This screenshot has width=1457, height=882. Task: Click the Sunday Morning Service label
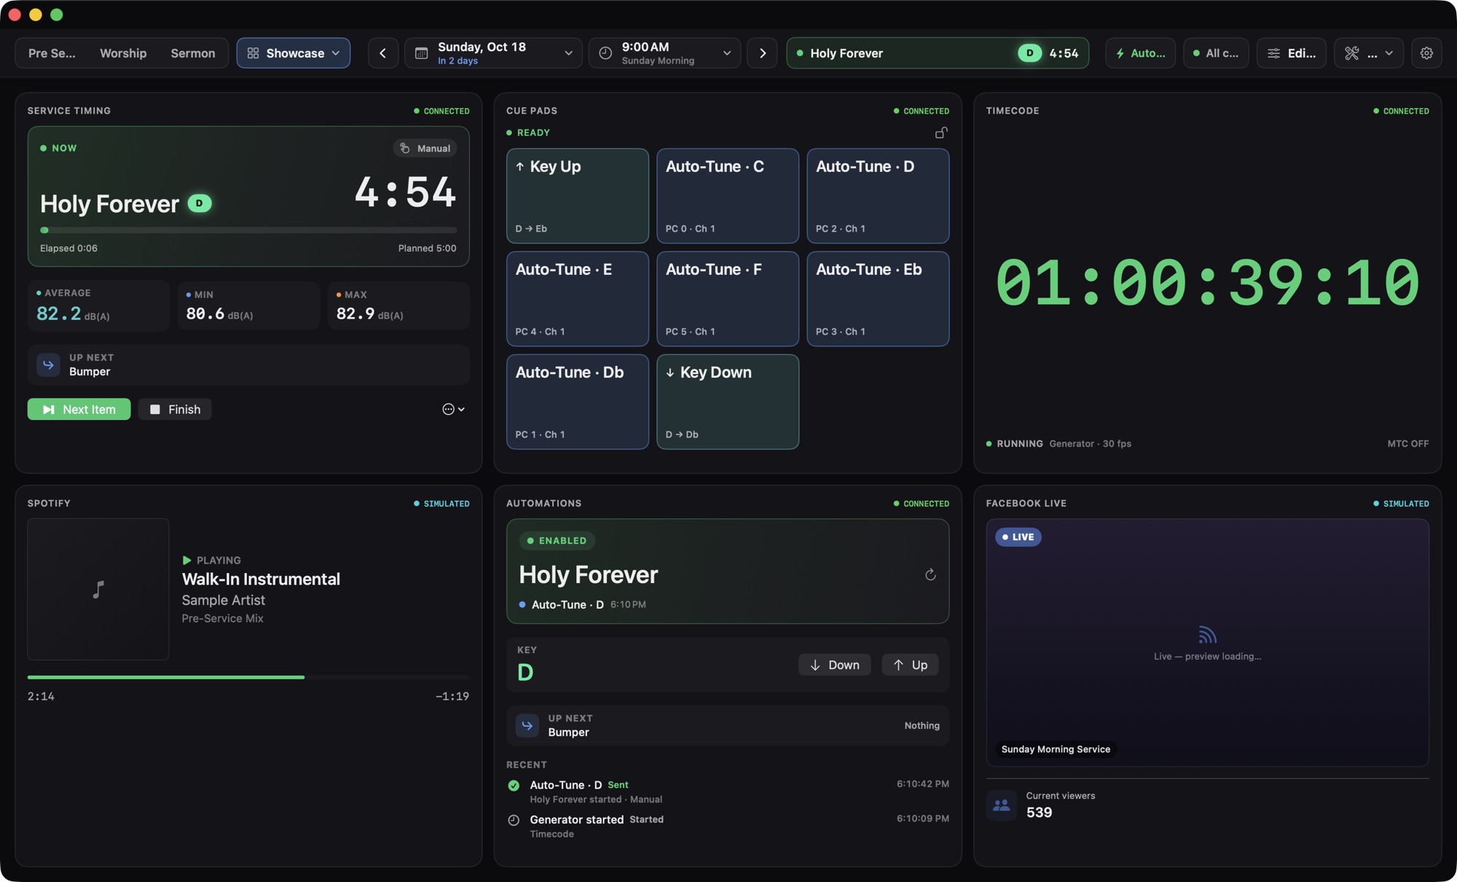point(1056,749)
